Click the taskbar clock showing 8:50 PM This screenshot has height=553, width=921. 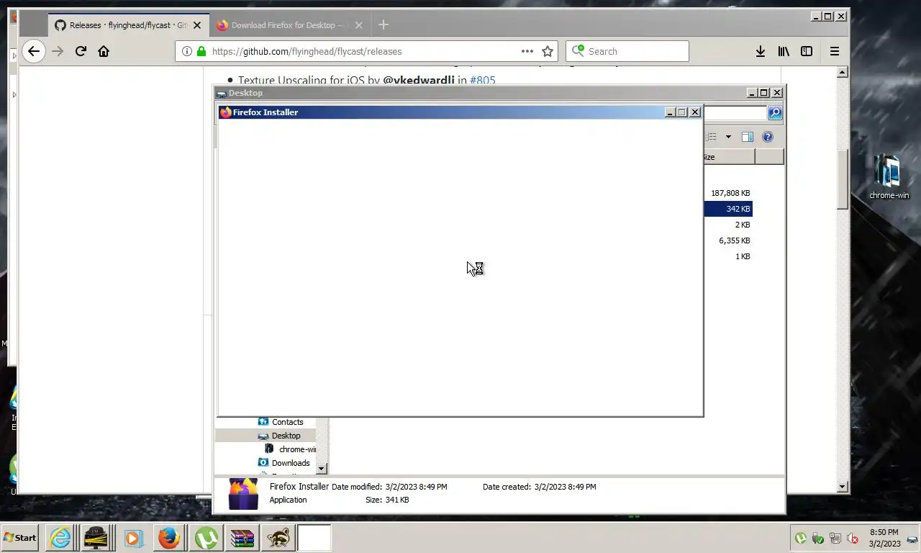[x=884, y=538]
